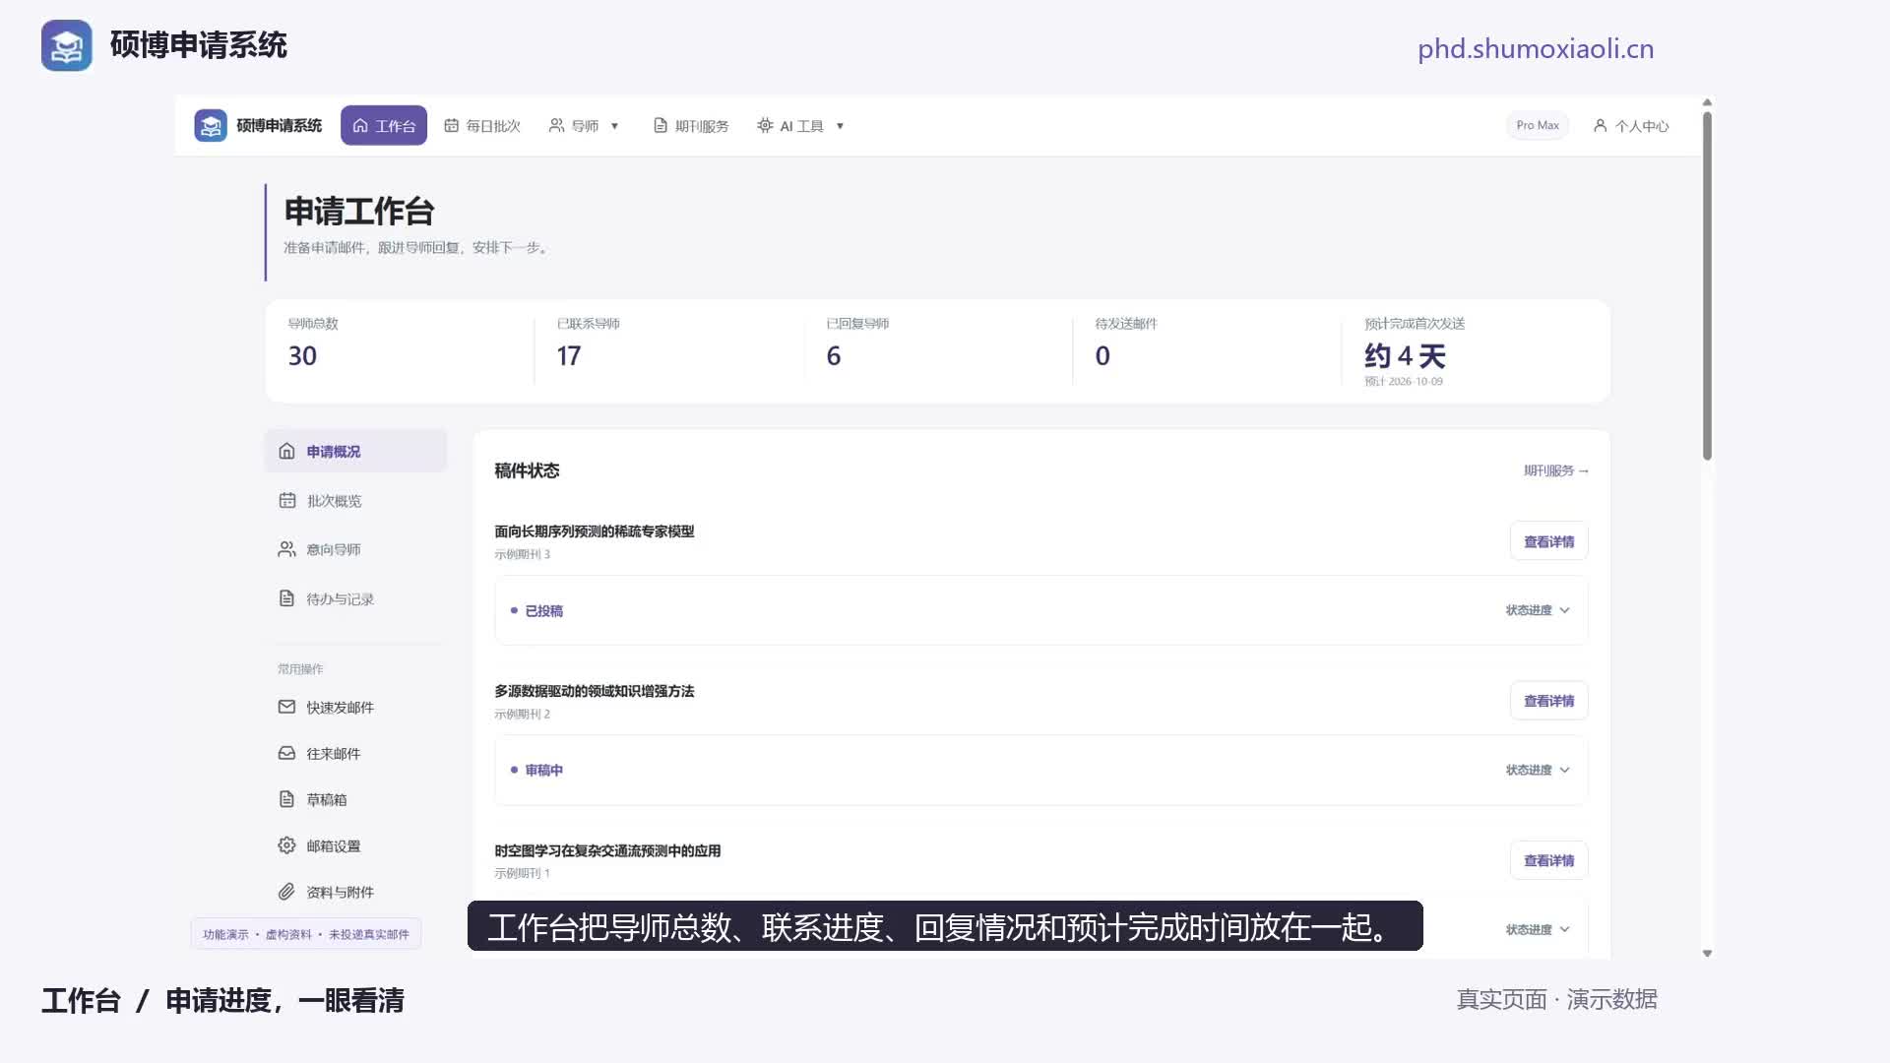The height and width of the screenshot is (1063, 1890).
Task: Click the scrollbar up arrow
Action: click(1707, 102)
